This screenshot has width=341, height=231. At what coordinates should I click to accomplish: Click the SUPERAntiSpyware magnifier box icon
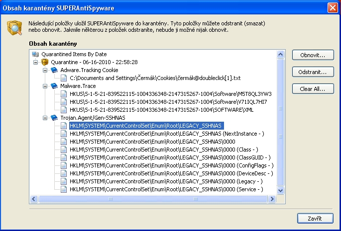pos(14,28)
